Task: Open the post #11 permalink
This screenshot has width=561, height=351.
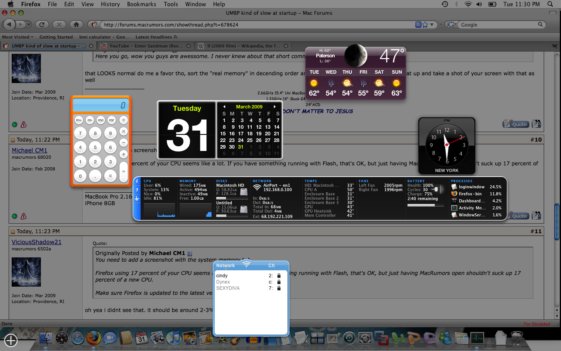Action: coord(536,231)
